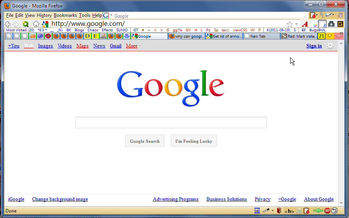Click the Advertising Programs link
Viewport: 349px width, 218px height.
tap(175, 199)
